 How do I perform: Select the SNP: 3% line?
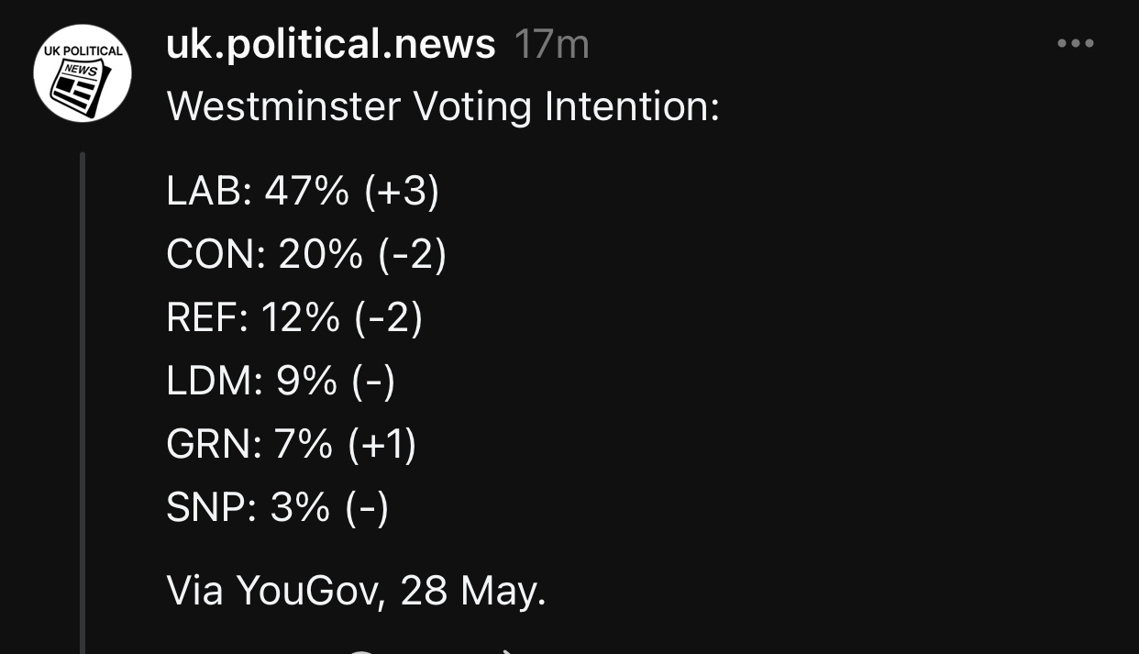pos(277,508)
